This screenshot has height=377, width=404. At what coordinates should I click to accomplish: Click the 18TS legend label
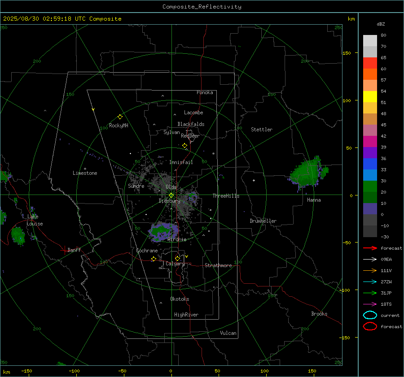(x=386, y=304)
